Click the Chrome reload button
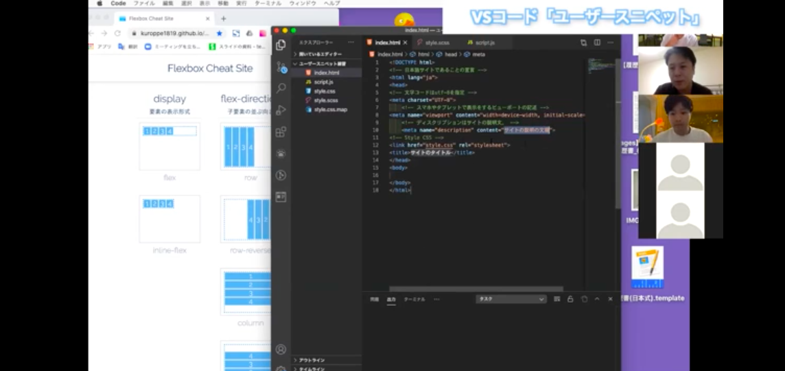 [117, 33]
